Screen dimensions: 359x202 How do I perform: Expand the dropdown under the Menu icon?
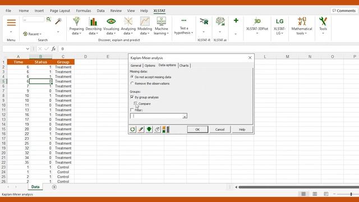click(11, 32)
